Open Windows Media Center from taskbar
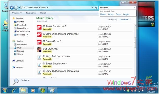 (43, 90)
